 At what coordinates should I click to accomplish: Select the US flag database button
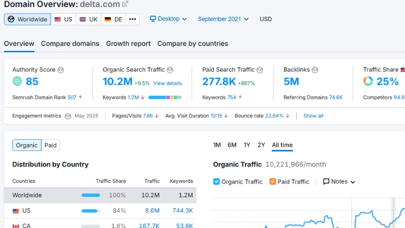click(63, 19)
